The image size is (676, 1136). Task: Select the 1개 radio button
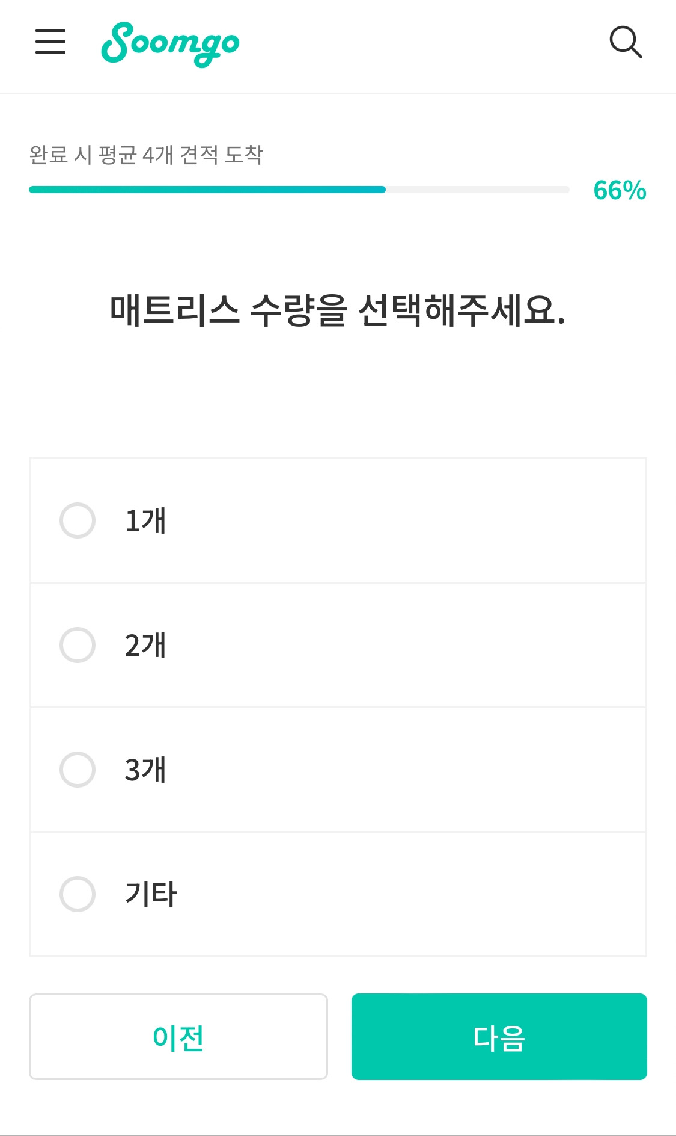tap(78, 520)
